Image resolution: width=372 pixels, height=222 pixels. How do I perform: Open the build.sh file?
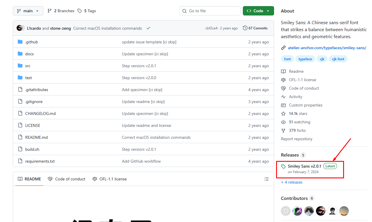[x=32, y=149]
